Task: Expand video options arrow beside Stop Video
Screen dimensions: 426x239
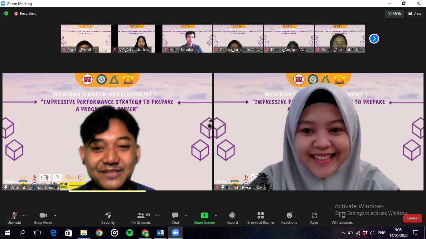Action: click(55, 215)
